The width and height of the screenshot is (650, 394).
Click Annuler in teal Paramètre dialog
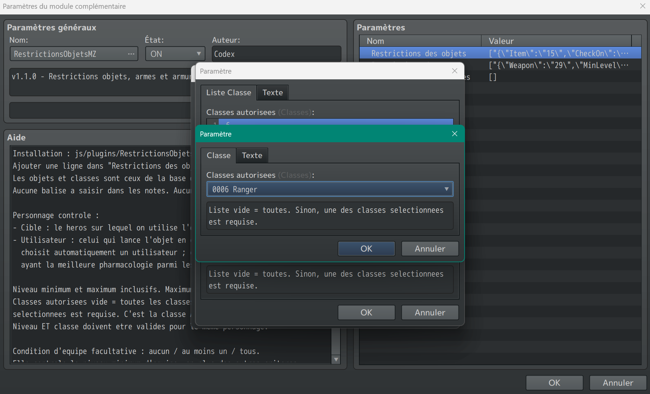[430, 249]
